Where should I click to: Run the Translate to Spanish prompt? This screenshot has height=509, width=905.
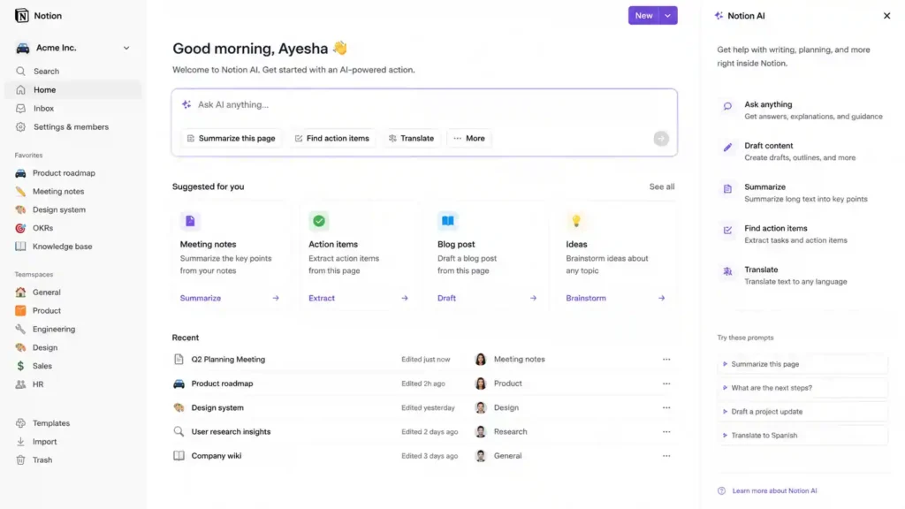coord(802,435)
